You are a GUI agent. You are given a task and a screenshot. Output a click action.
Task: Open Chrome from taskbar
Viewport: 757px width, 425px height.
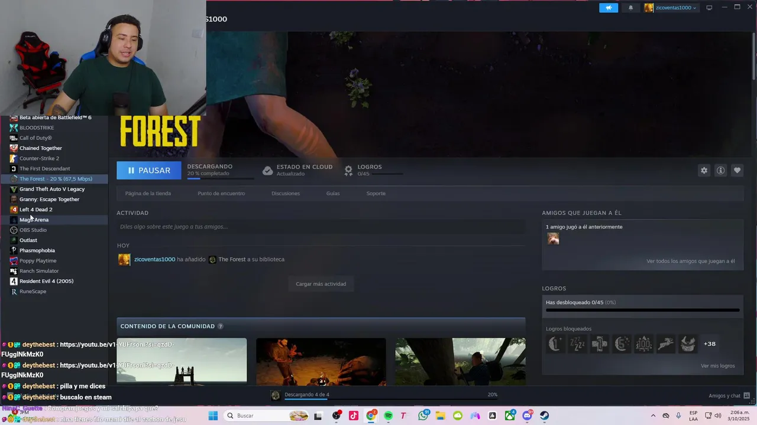[x=371, y=416]
